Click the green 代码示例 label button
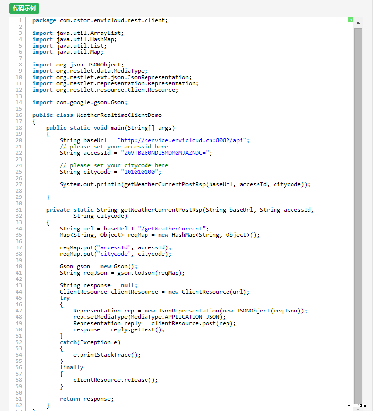373x411 pixels. [x=24, y=8]
